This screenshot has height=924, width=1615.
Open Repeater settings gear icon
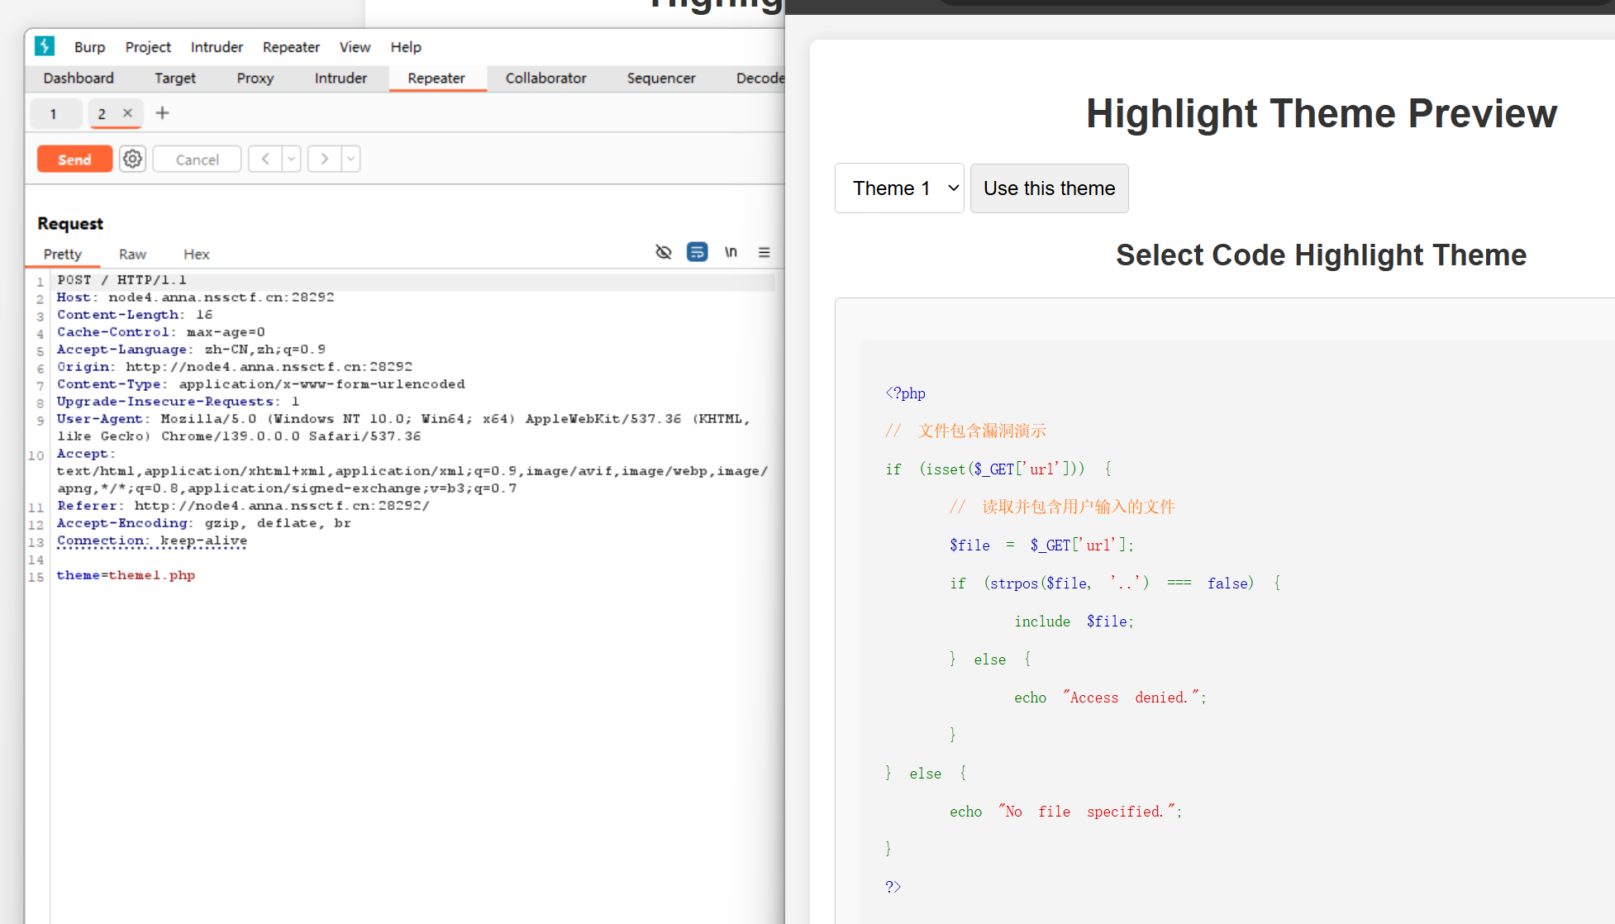[x=132, y=159]
